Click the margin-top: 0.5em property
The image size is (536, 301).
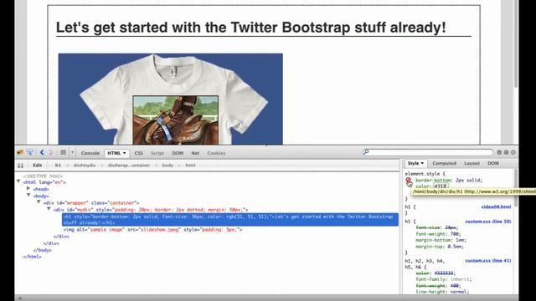440,247
